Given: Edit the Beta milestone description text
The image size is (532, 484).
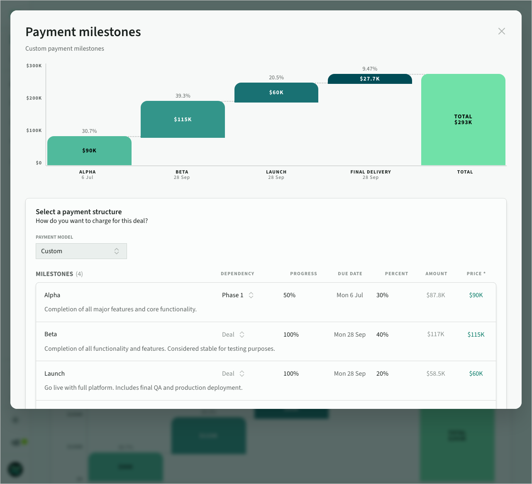Looking at the screenshot, I should 159,349.
